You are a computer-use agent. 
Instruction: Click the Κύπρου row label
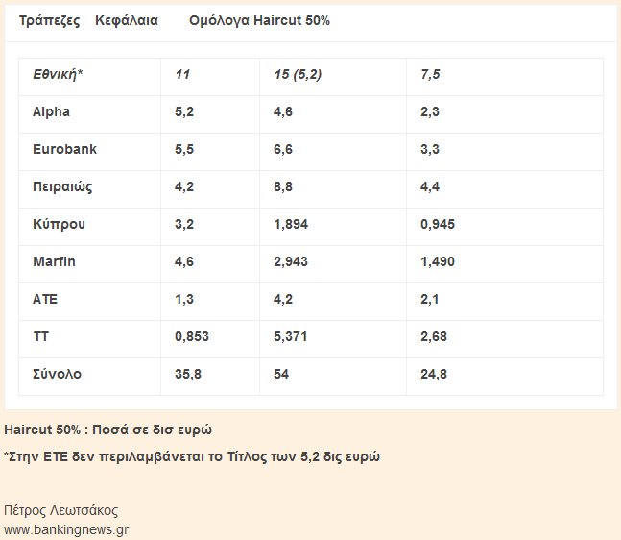tap(59, 224)
